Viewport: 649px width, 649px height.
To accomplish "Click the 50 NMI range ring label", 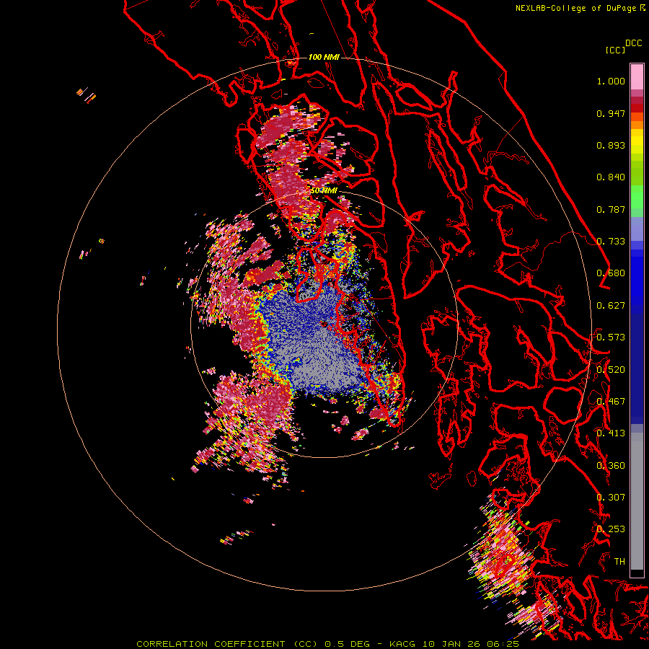I will point(324,191).
